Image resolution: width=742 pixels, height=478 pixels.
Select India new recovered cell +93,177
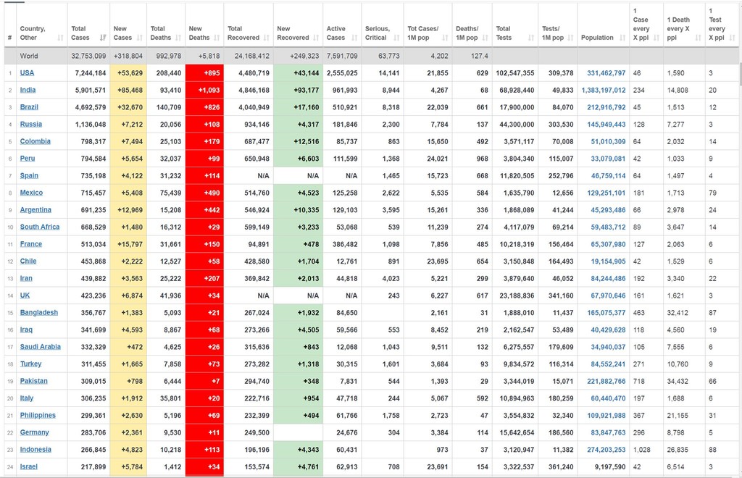pyautogui.click(x=298, y=90)
